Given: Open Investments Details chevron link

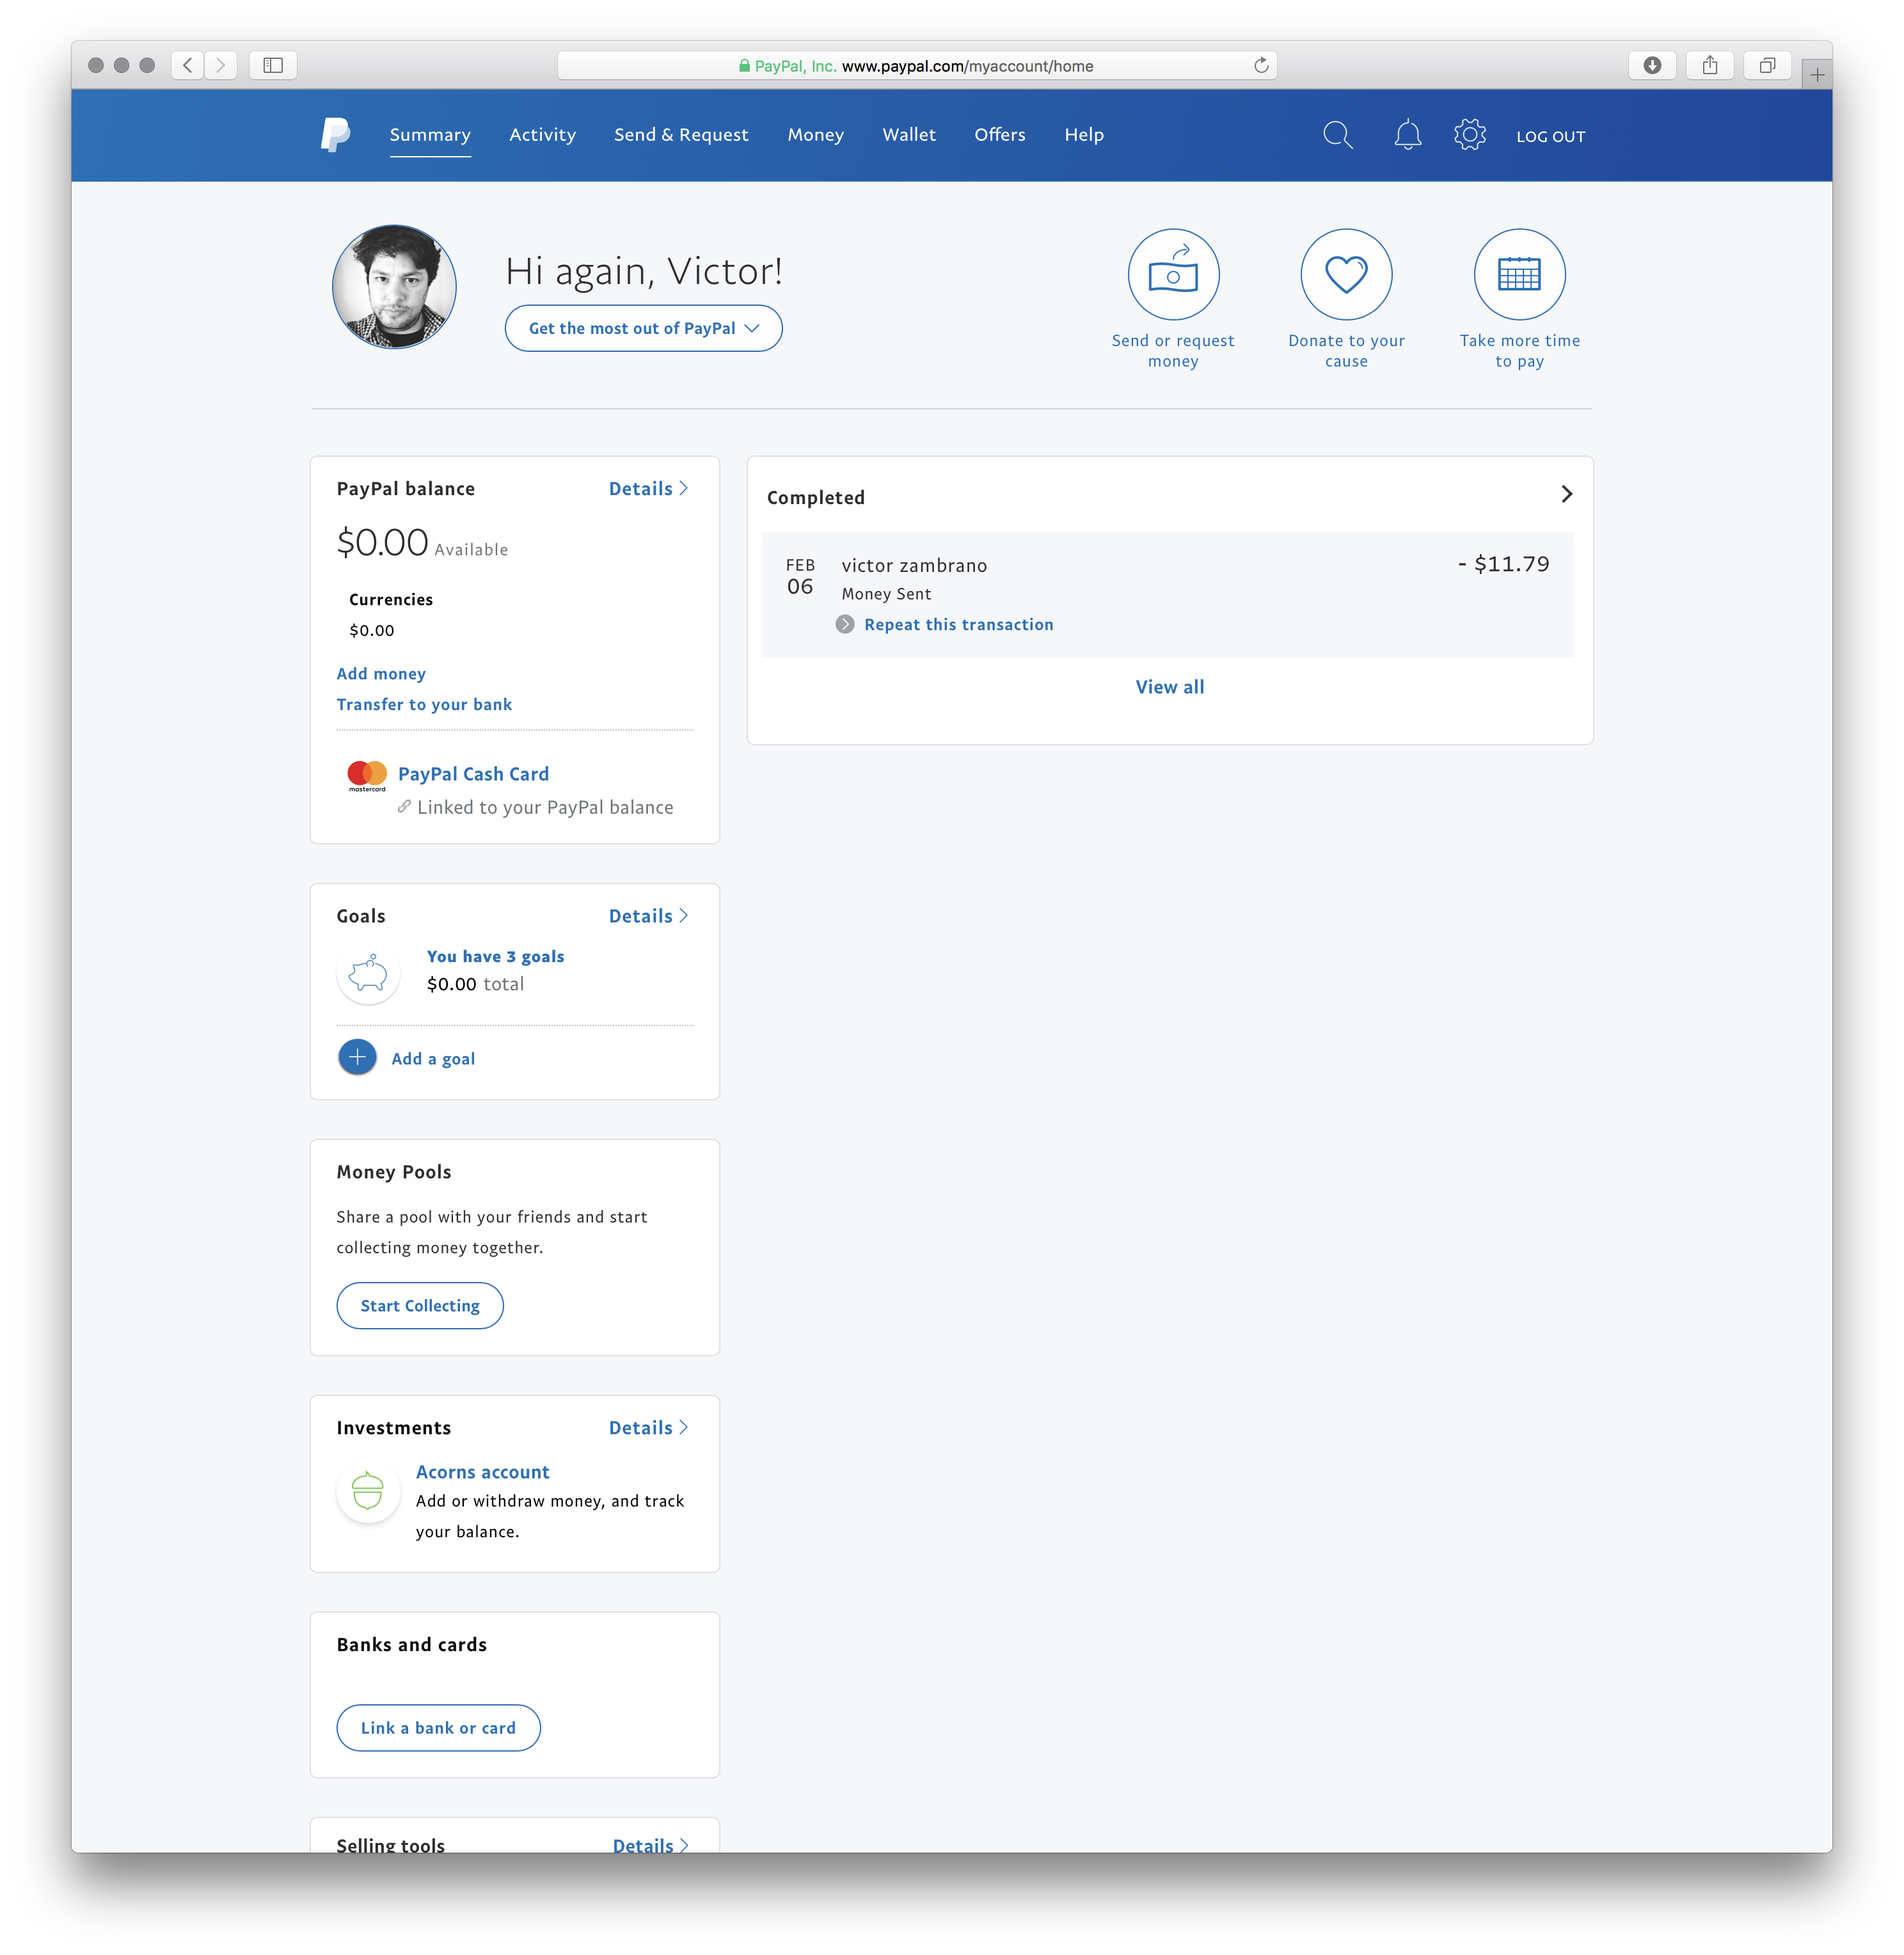Looking at the screenshot, I should tap(648, 1428).
